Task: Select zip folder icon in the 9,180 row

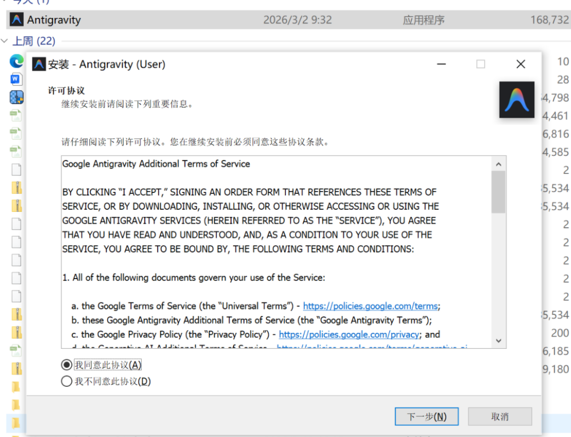Action: pos(17,369)
